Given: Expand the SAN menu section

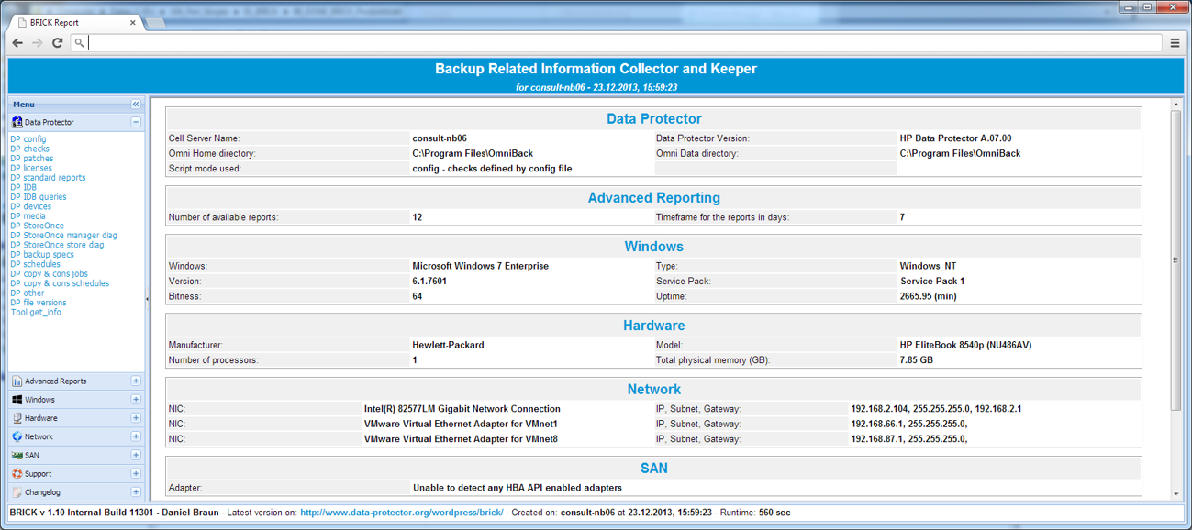Looking at the screenshot, I should (x=136, y=456).
